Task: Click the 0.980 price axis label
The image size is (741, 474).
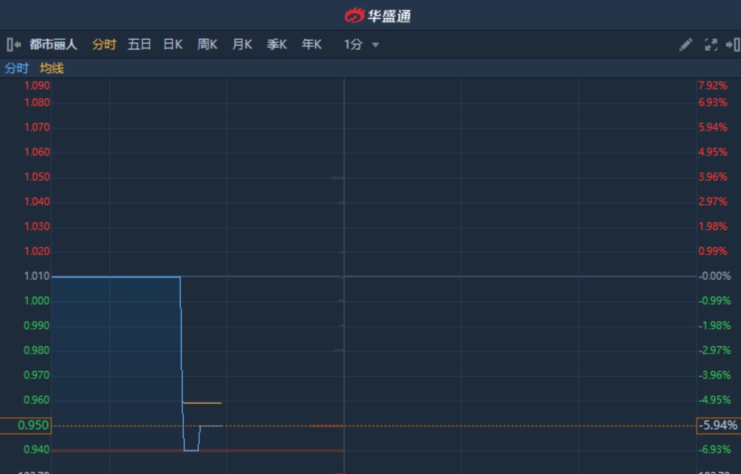Action: coord(37,351)
